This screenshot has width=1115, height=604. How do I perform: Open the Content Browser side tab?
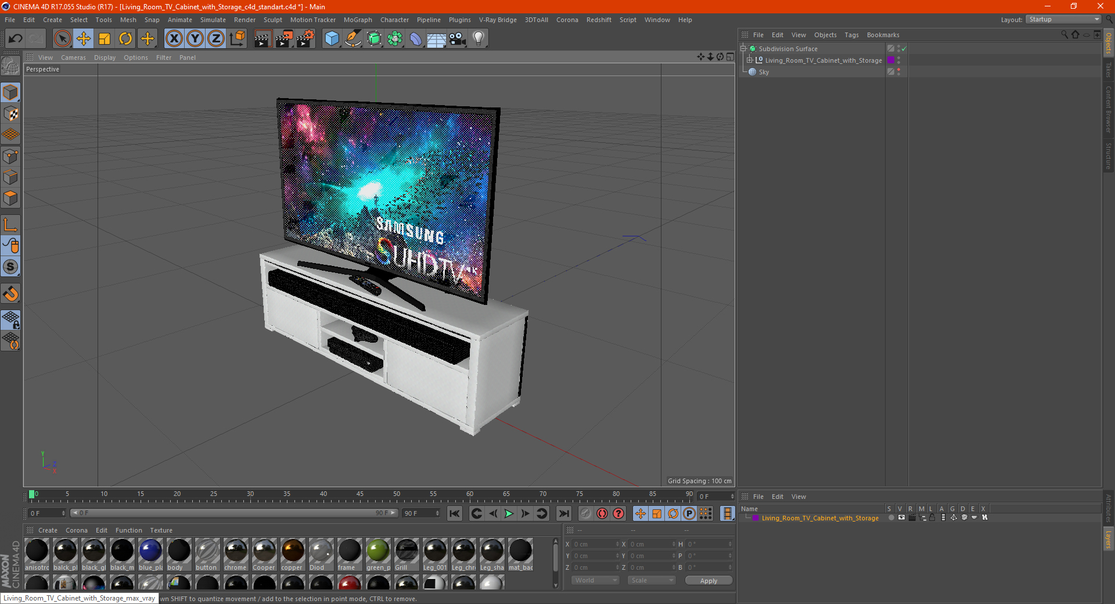[1108, 109]
